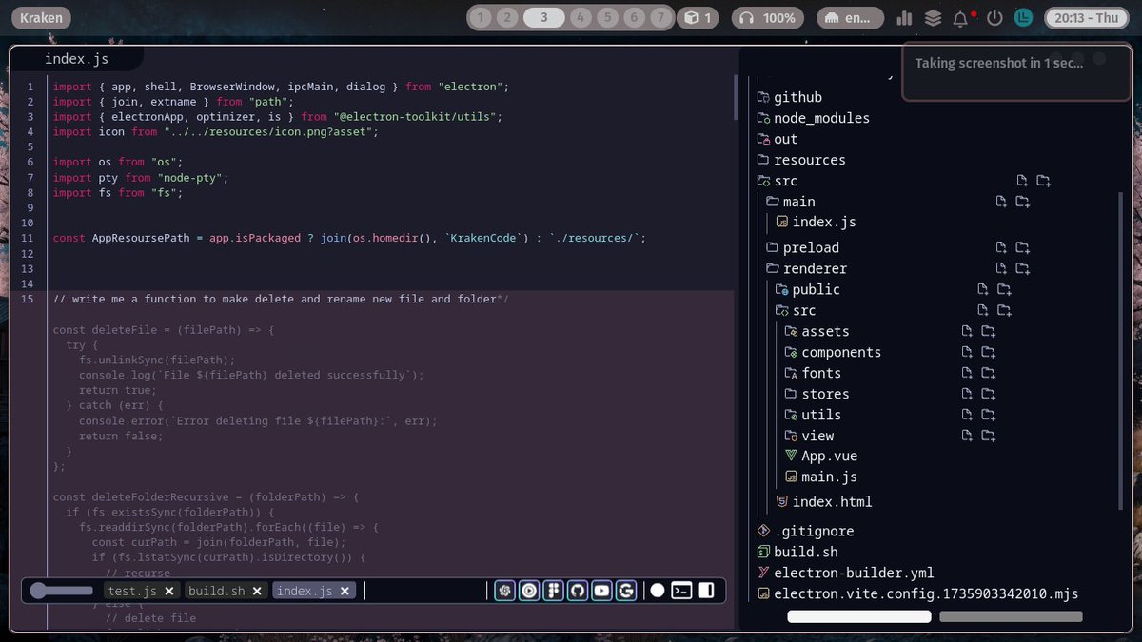Create new file in root src folder
The image size is (1142, 642).
[1022, 181]
